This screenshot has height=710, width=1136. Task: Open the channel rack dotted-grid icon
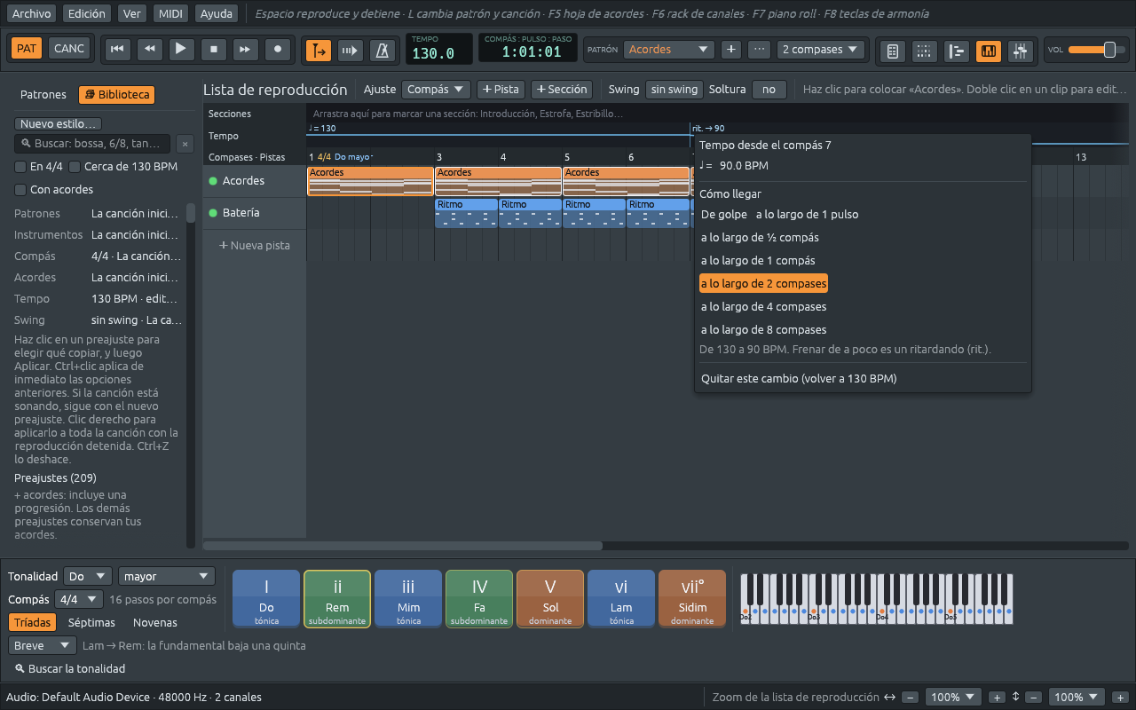pos(924,51)
